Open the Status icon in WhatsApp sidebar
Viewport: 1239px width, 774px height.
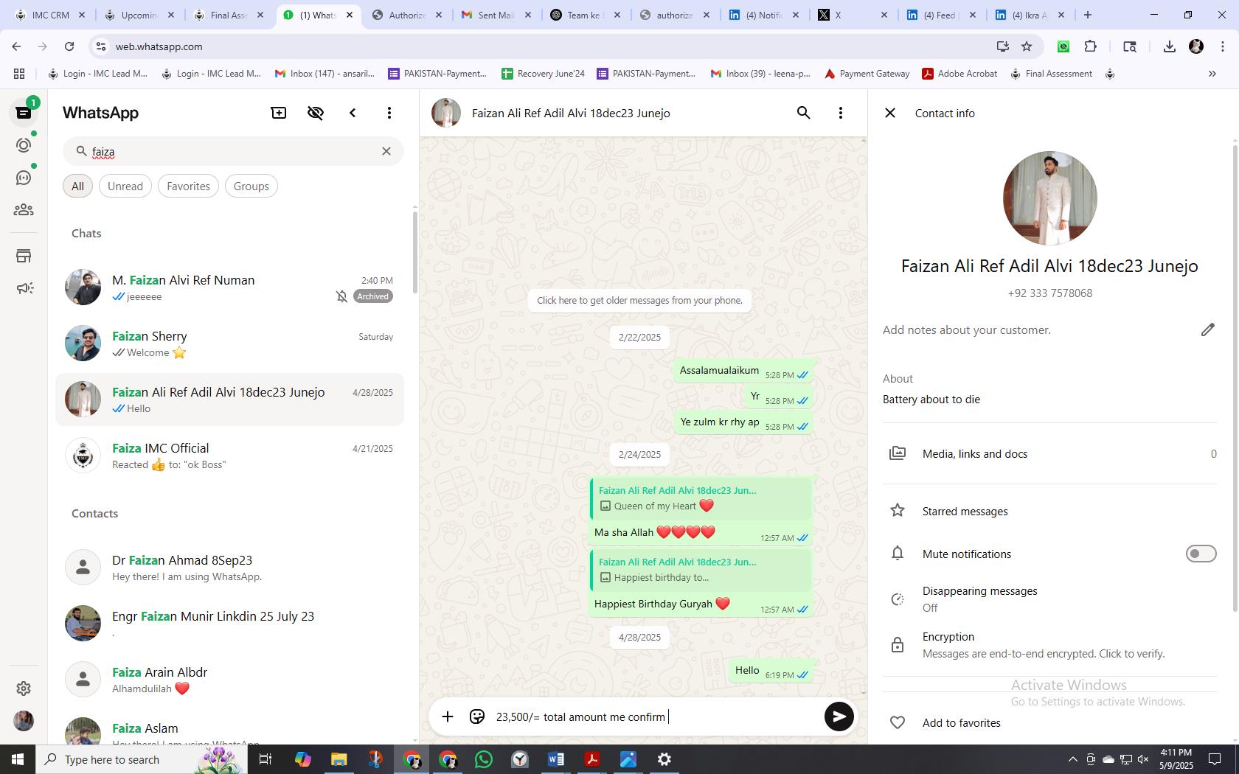click(x=24, y=145)
